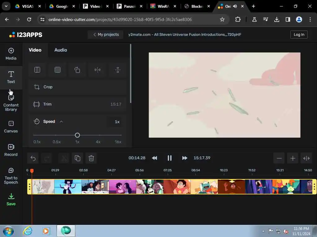
Task: Show hidden system tray icons
Action: (x=263, y=231)
